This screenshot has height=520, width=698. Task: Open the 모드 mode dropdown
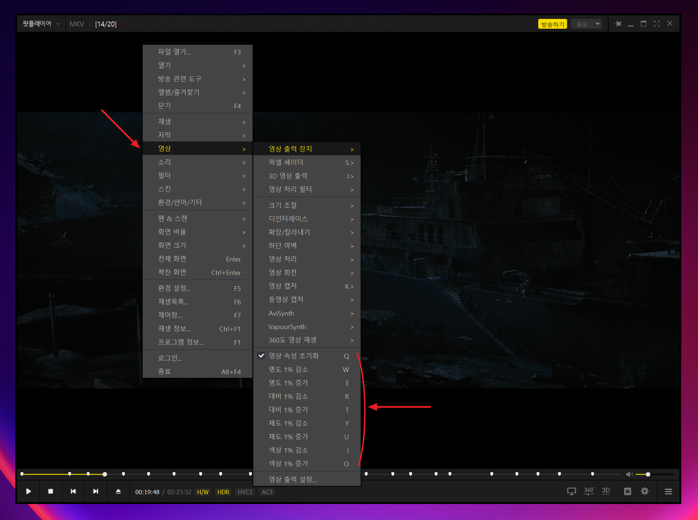[586, 24]
